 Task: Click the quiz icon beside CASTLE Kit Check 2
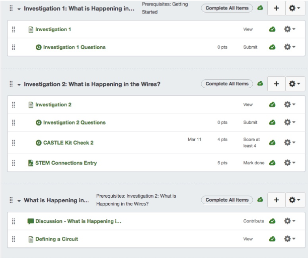click(38, 143)
